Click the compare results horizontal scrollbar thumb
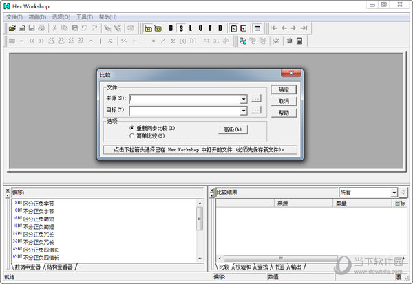Screen dimensions: 413x284 (x=281, y=258)
